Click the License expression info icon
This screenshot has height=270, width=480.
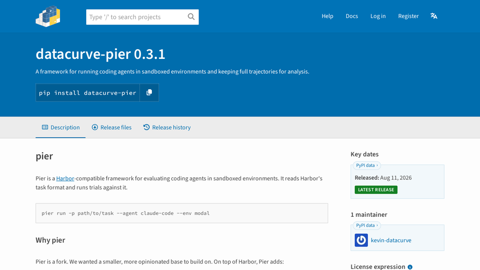(x=410, y=267)
